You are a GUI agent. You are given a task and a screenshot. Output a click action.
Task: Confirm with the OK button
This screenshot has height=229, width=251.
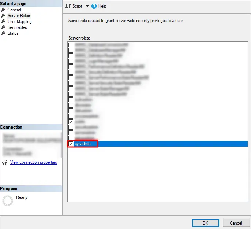[206, 223]
